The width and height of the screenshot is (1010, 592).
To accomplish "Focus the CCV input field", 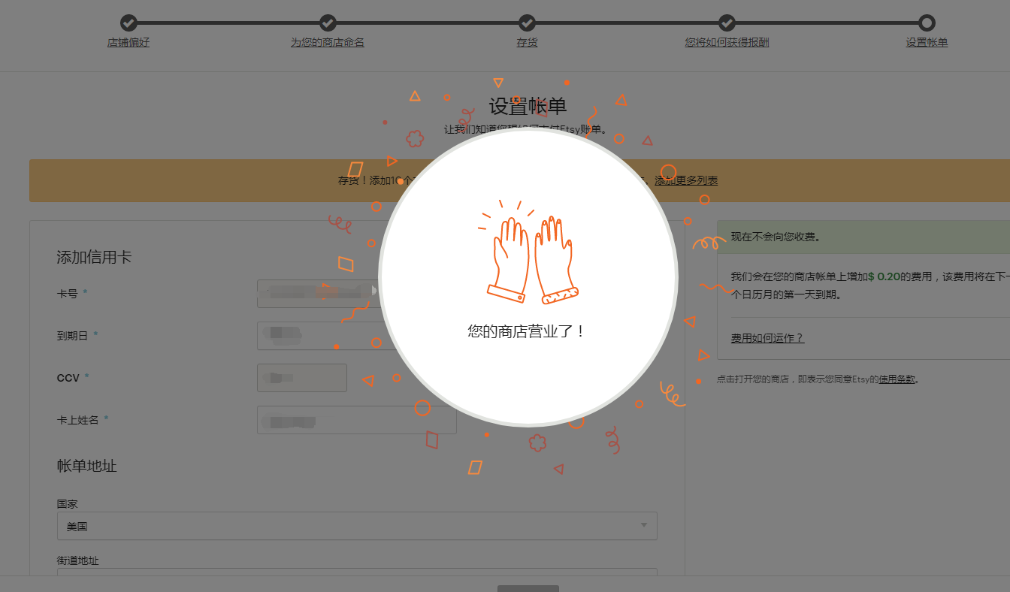I will tap(302, 378).
